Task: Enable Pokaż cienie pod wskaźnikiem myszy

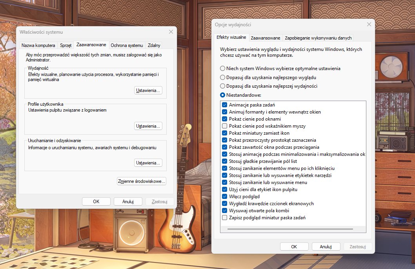Action: [x=224, y=126]
